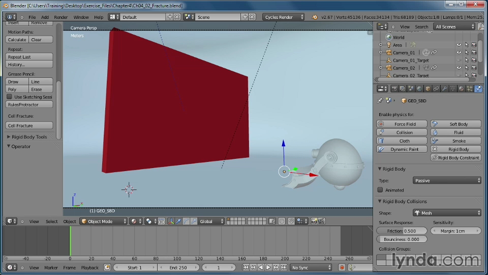Viewport: 488px width, 275px height.
Task: Toggle automatic keyframe record button
Action: [342, 267]
